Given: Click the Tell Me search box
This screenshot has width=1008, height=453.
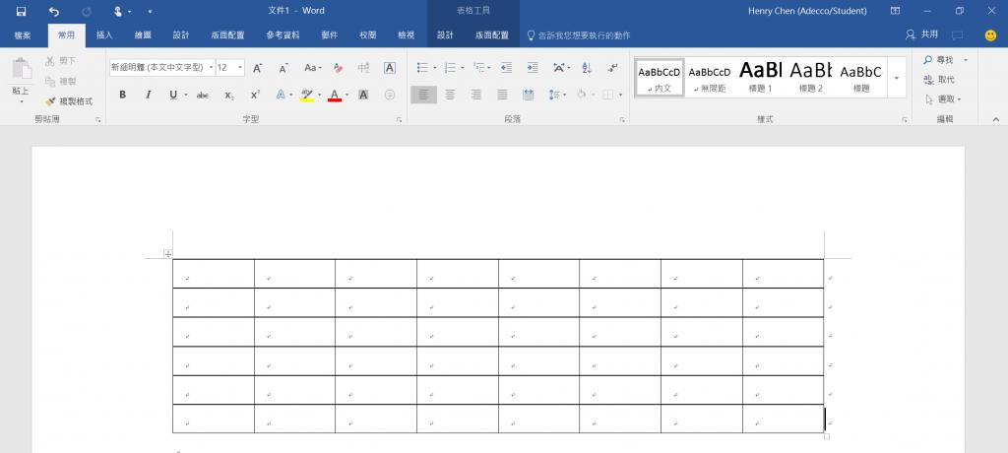Looking at the screenshot, I should point(579,35).
